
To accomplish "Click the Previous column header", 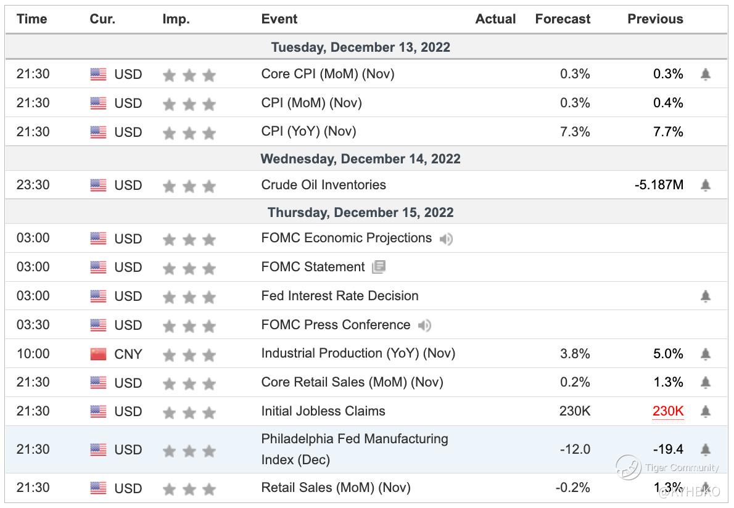I will pos(655,19).
